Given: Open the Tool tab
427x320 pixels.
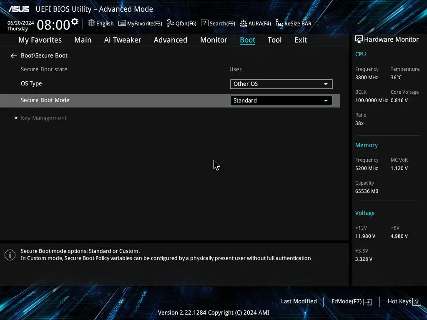Looking at the screenshot, I should tap(274, 40).
